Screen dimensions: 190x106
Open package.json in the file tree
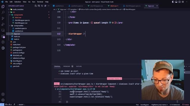(x=18, y=50)
